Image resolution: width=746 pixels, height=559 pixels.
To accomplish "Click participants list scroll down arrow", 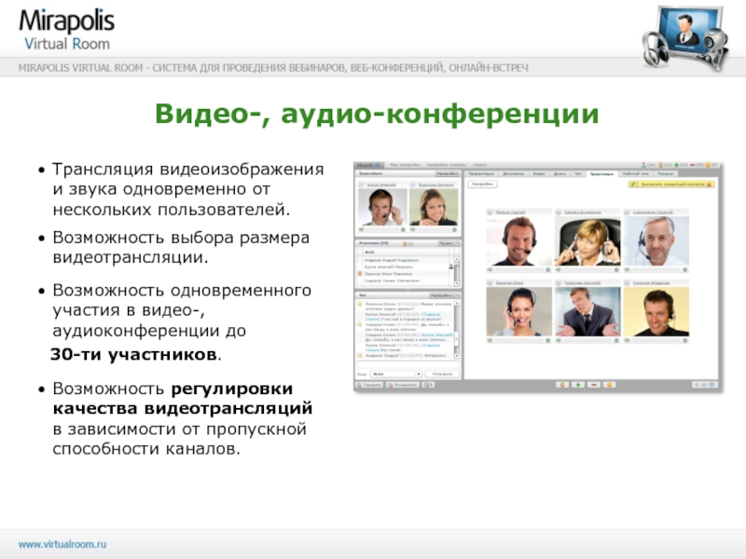I will (x=457, y=283).
